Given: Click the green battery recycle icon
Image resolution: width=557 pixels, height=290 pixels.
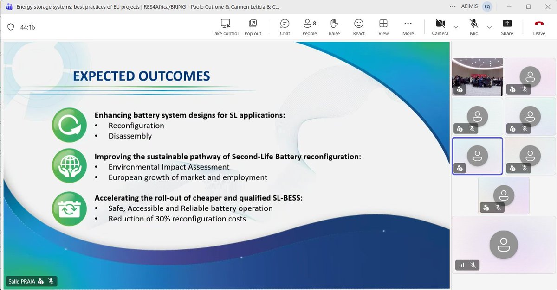Looking at the screenshot, I should click(70, 209).
